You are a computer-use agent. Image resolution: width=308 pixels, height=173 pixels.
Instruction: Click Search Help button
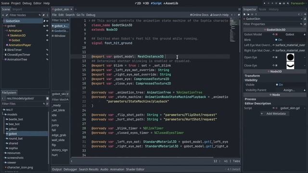coord(219,15)
